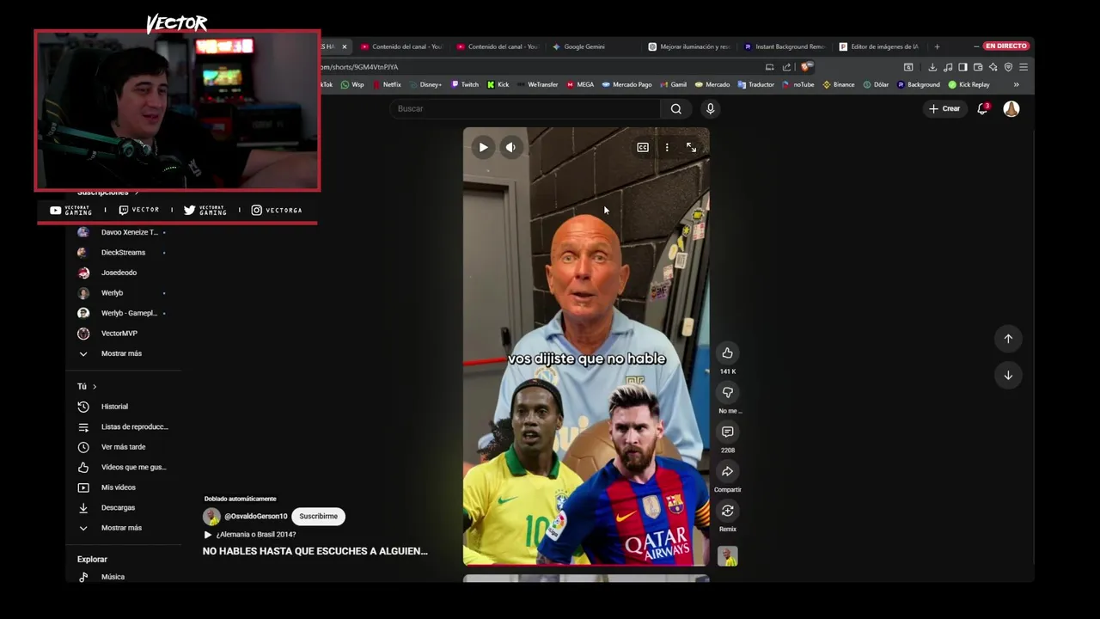This screenshot has height=619, width=1100.
Task: Open the WeTransfer bookmark
Action: [537, 84]
